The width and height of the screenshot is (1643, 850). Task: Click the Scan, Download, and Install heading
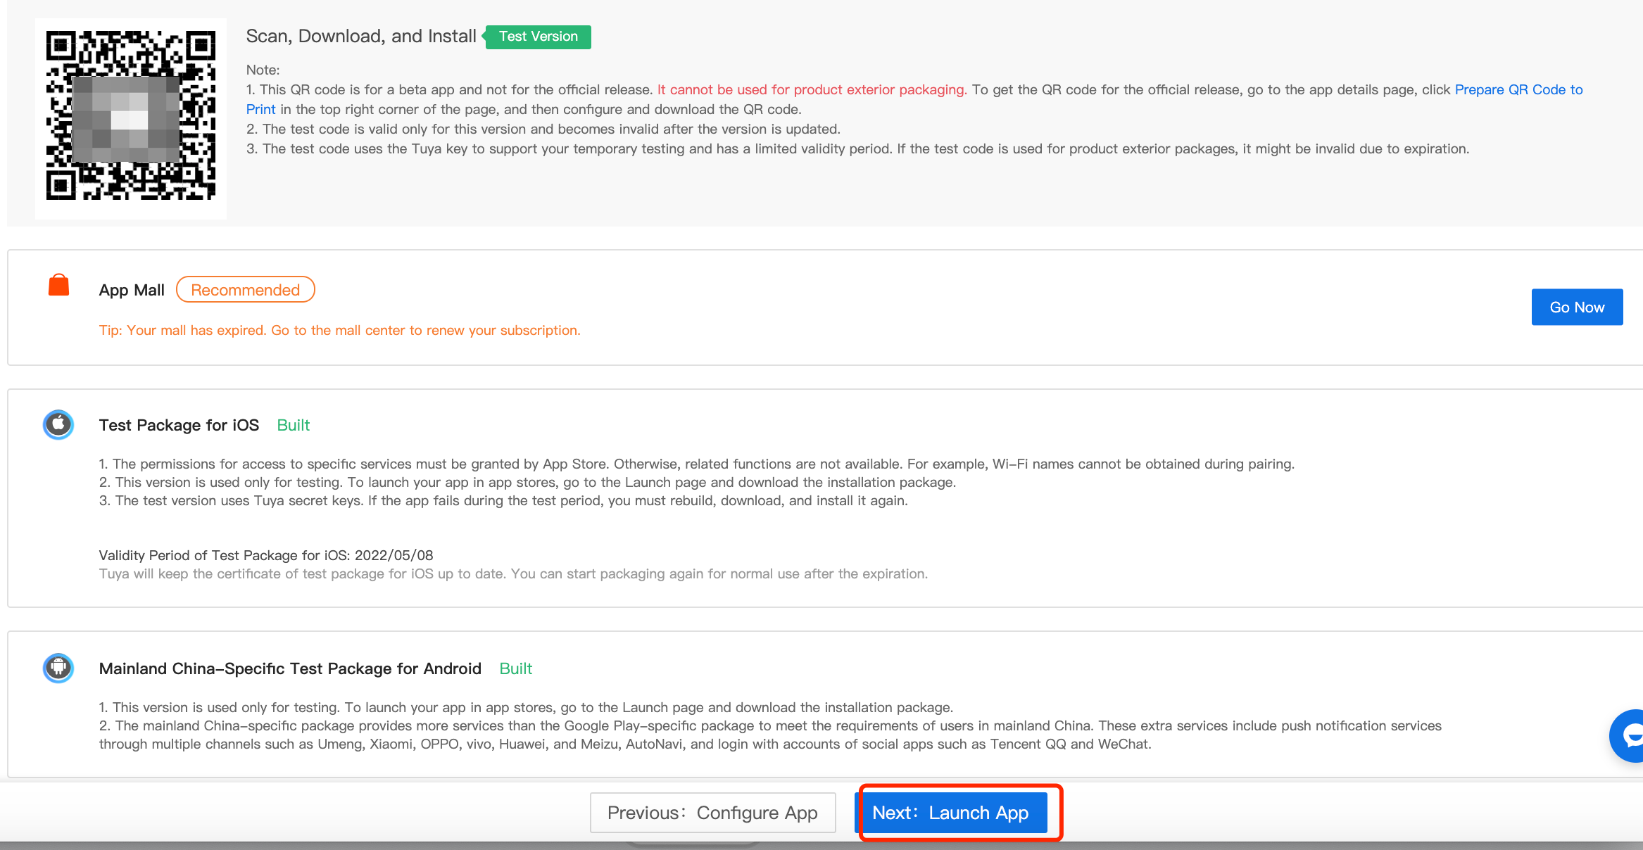[361, 36]
